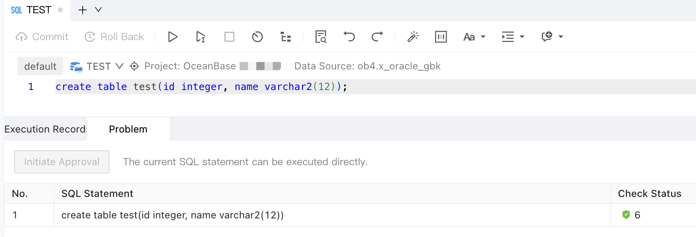Click the Check Status column header
Screen dimensions: 696x237
pyautogui.click(x=653, y=194)
